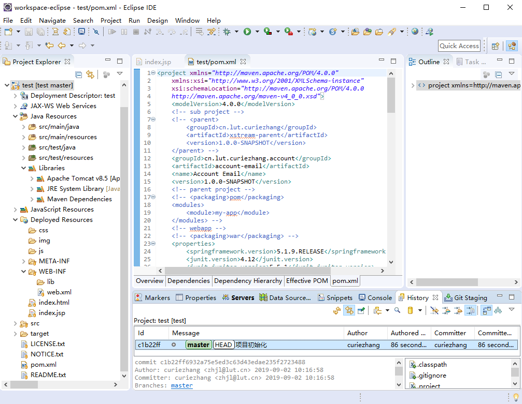
Task: Switch to the Console view tab
Action: 375,297
